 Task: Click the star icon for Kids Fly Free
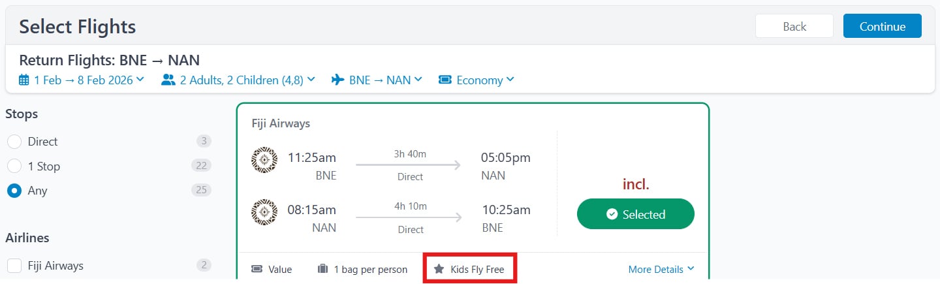coord(439,269)
